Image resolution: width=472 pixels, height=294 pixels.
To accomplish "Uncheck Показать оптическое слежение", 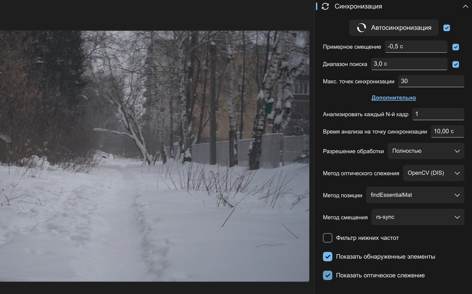I will (x=328, y=276).
